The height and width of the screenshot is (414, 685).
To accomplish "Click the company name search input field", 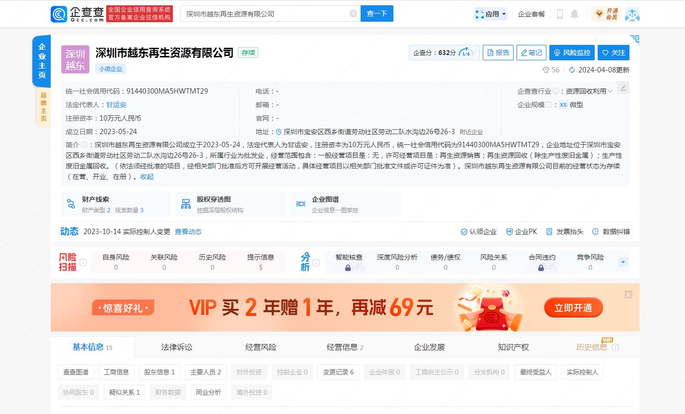I will click(266, 14).
